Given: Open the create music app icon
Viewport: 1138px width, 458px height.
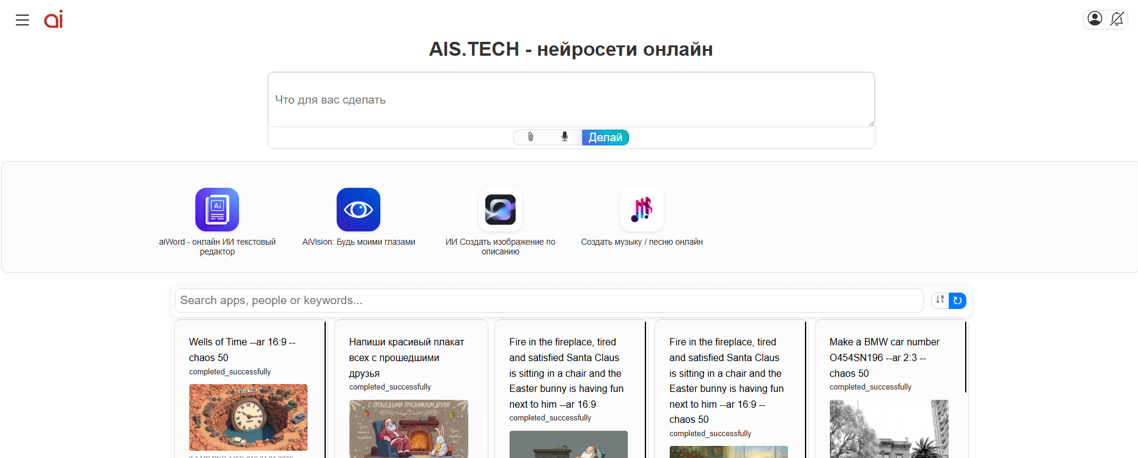Looking at the screenshot, I should tap(642, 210).
